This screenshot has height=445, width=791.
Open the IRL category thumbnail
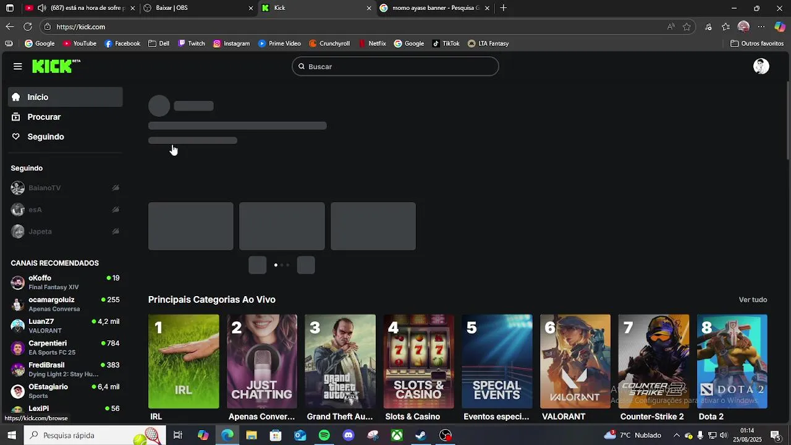[184, 362]
